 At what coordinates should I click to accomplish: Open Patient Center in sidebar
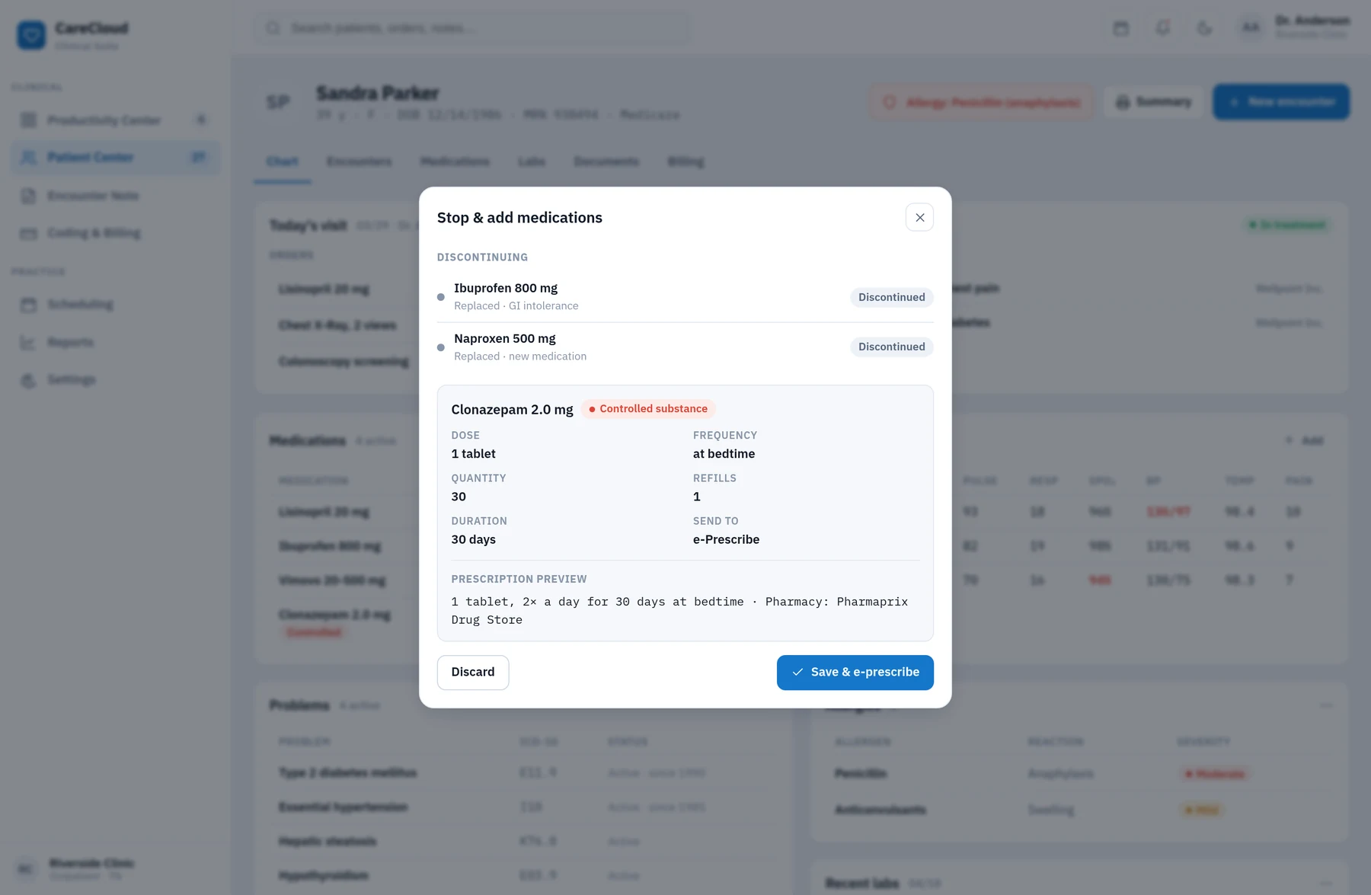coord(116,157)
